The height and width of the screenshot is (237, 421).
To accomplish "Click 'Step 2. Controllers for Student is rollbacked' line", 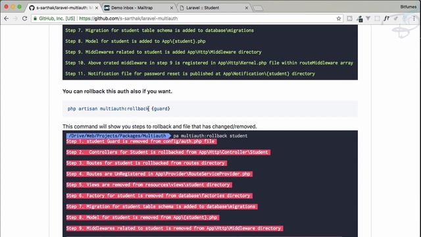I will pos(168,152).
